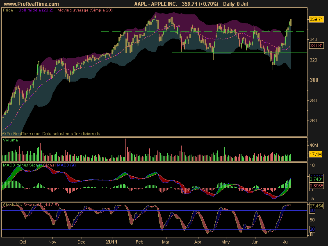
Task: Click the Mar date axis label
Action: (x=166, y=242)
